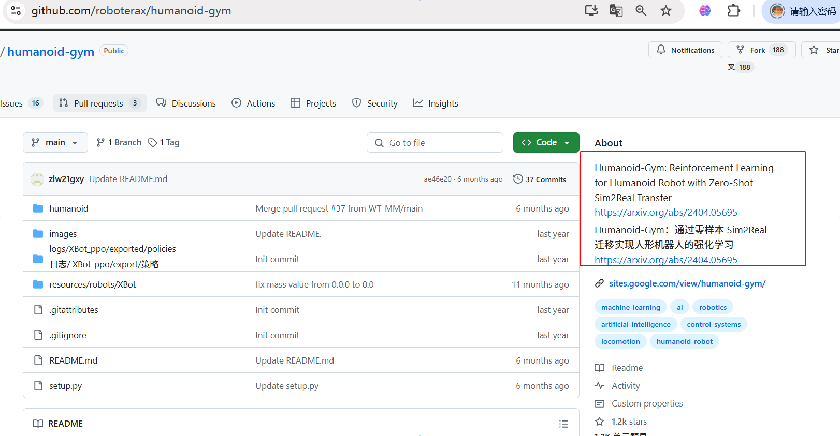Click the file icon beside setup.py
This screenshot has width=840, height=436.
(38, 386)
